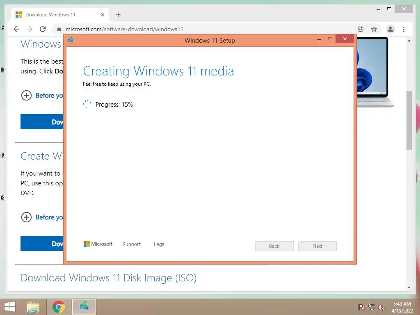Click the Chrome back arrow
420x315 pixels.
click(16, 29)
